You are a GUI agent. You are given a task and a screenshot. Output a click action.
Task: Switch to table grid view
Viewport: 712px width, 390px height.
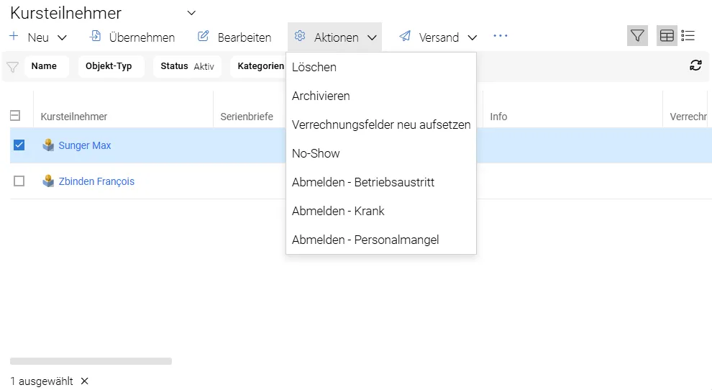click(x=667, y=36)
